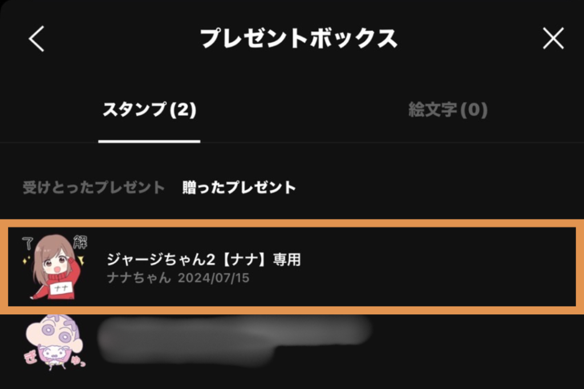Select the 贈ったプレゼント filter

239,187
